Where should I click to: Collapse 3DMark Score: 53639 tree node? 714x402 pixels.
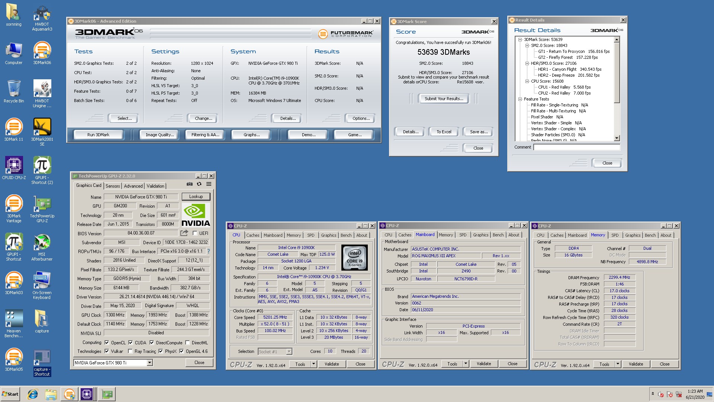(520, 39)
